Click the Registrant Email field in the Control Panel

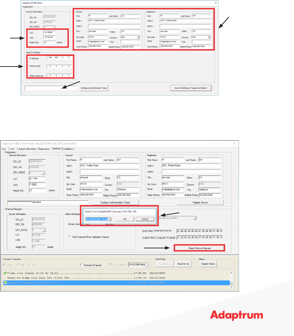pyautogui.click(x=173, y=189)
